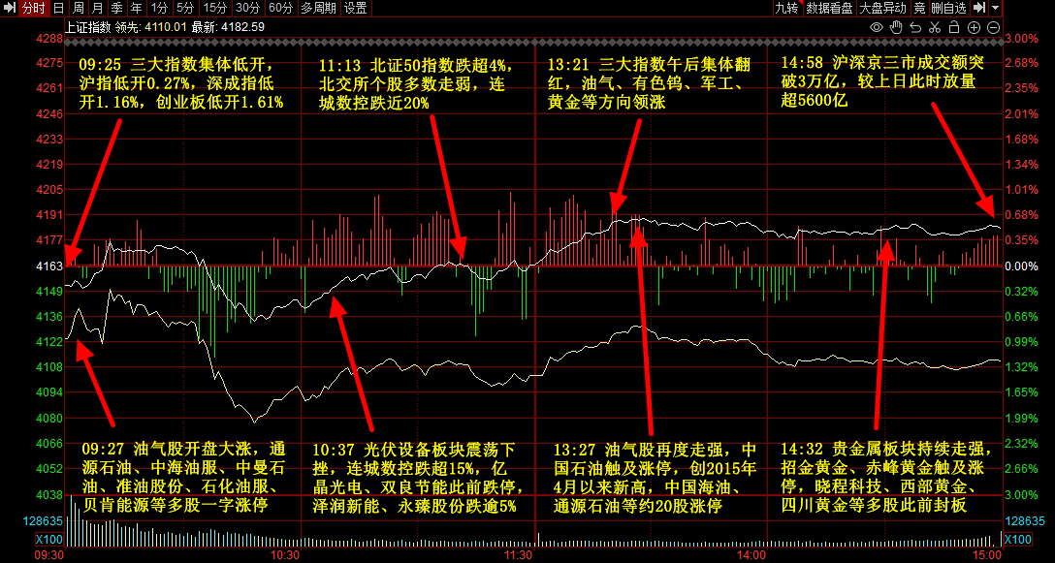This screenshot has width=1055, height=563.
Task: Open the 数据看盘 button
Action: coord(829,8)
